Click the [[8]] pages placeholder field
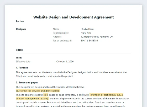147x107 pixels. pos(46,95)
